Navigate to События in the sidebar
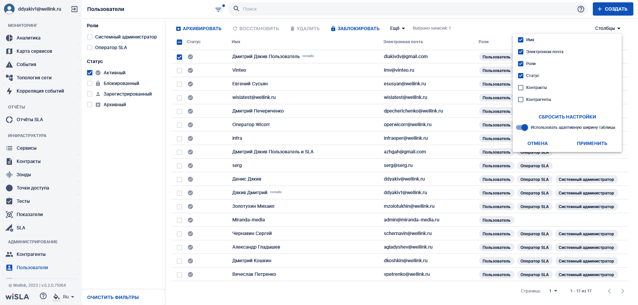 [26, 64]
